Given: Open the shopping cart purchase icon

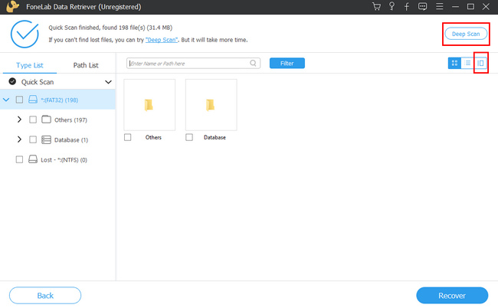Looking at the screenshot, I should 376,6.
